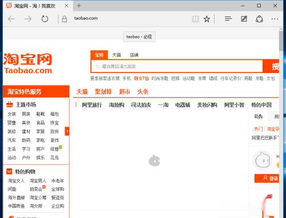The image size is (286, 218).
Task: Click the 拍卖会 link
Action: point(36,189)
